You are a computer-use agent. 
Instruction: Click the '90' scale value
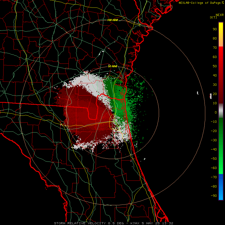click(x=215, y=29)
